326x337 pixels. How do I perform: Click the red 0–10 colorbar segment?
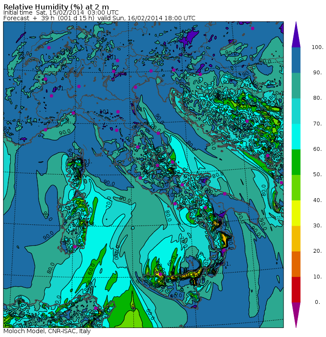296,290
